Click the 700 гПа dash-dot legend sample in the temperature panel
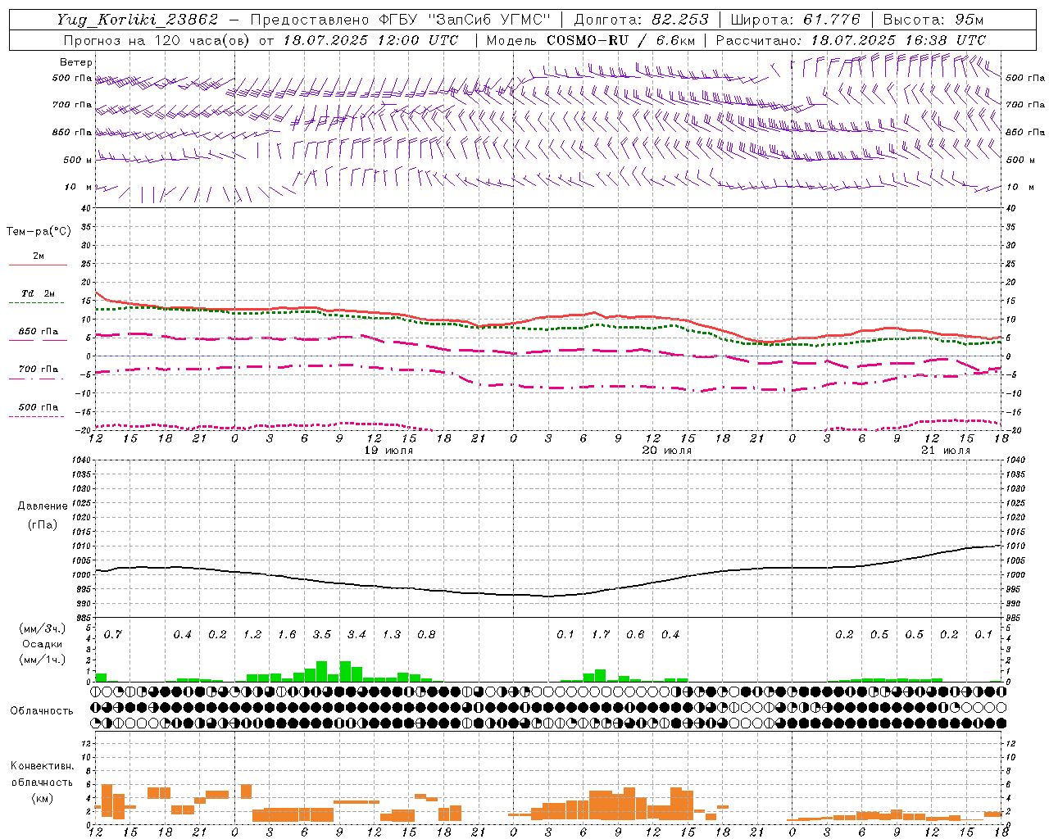 click(x=38, y=379)
